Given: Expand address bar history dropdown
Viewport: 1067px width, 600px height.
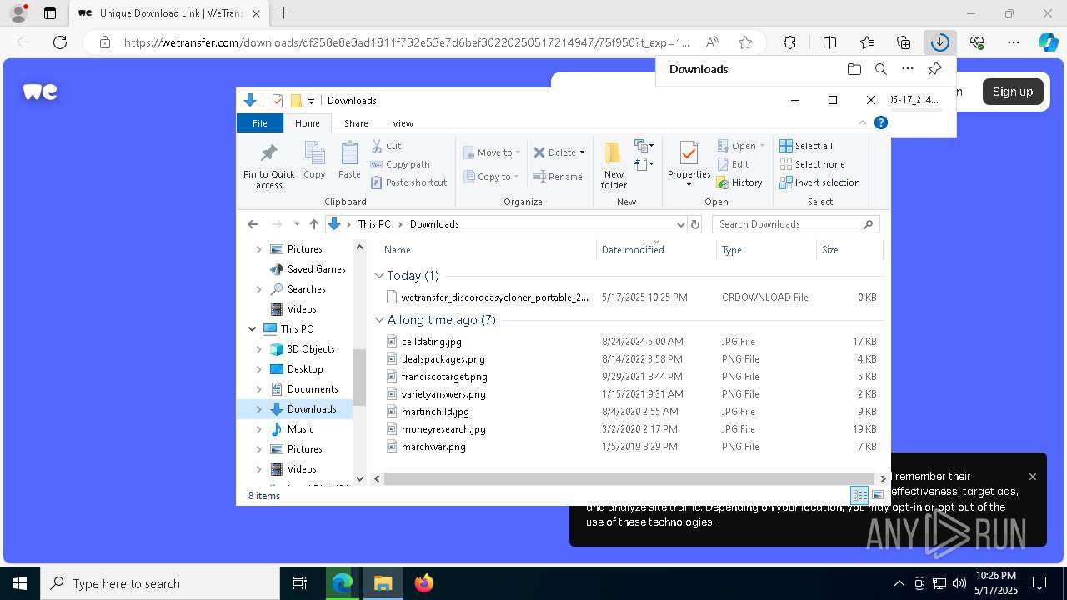Looking at the screenshot, I should click(681, 224).
